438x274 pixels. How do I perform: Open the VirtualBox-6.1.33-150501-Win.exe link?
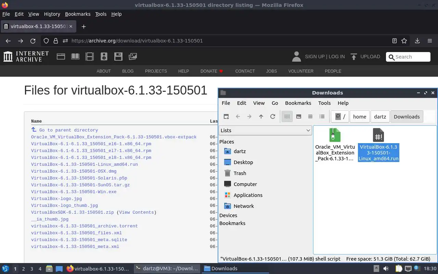coord(74,192)
